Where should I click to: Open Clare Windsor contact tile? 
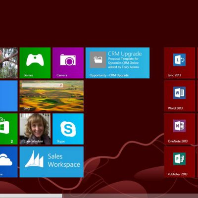point(35,129)
